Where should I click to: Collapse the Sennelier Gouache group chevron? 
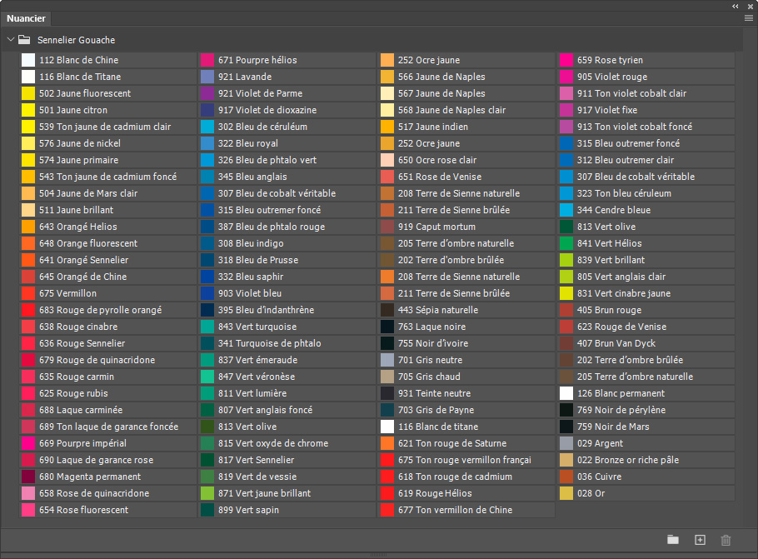(x=10, y=40)
